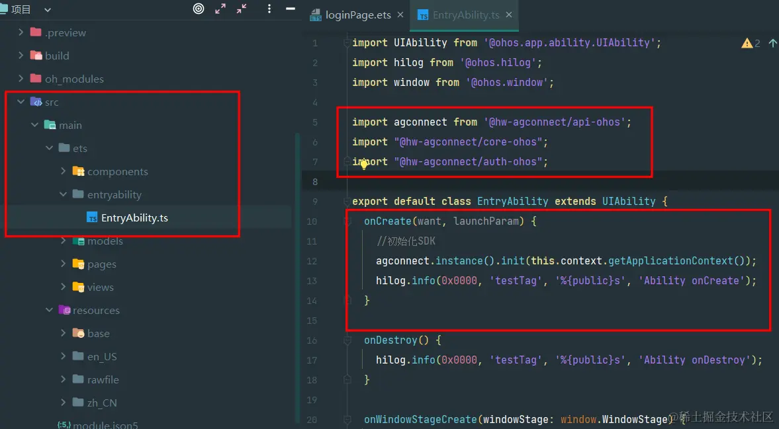The height and width of the screenshot is (429, 779).
Task: Expand the en_US folder
Action: coord(63,356)
